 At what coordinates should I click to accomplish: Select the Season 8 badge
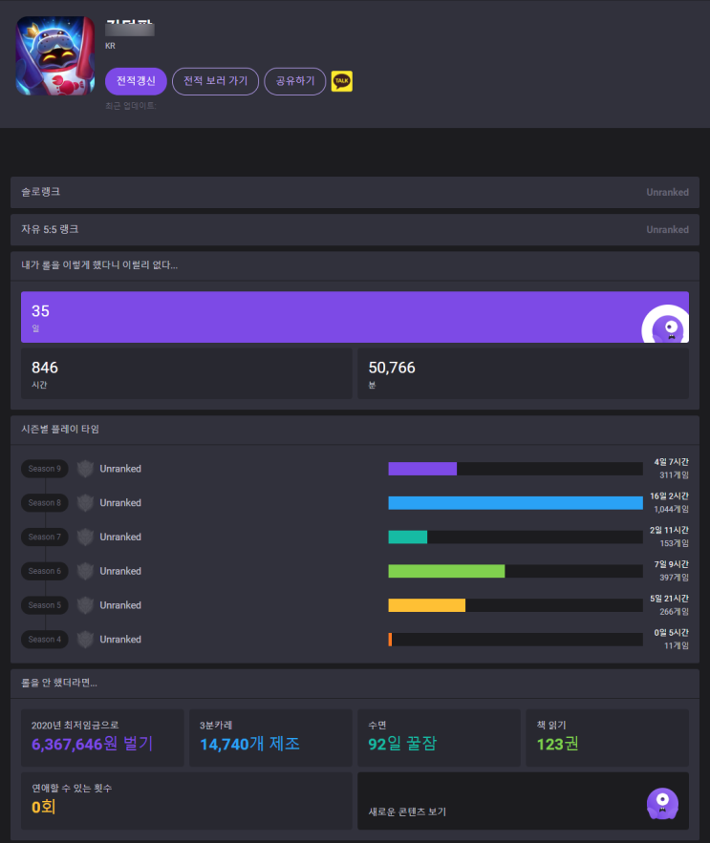click(45, 503)
